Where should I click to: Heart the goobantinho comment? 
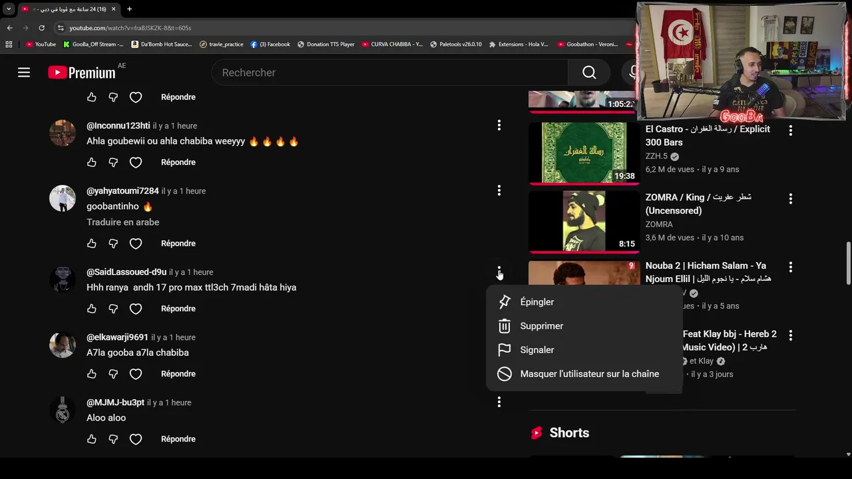click(x=136, y=243)
